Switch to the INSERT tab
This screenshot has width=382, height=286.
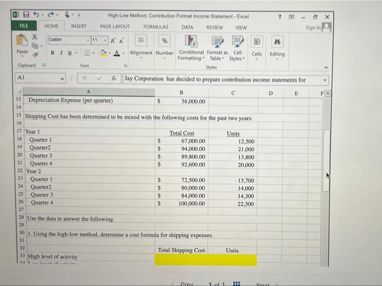click(79, 26)
